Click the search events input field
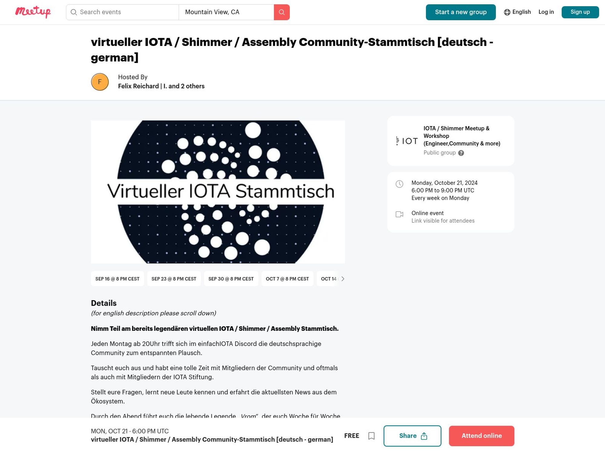 tap(123, 12)
